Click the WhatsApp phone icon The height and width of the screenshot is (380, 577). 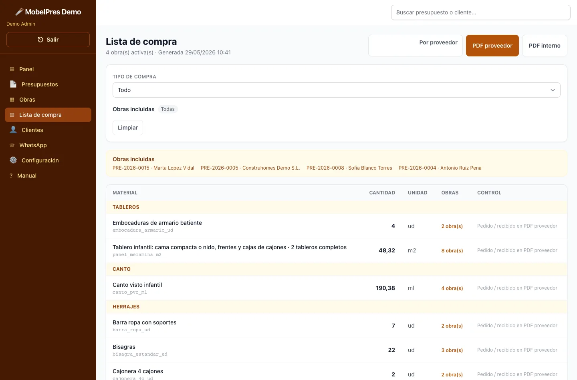point(12,145)
